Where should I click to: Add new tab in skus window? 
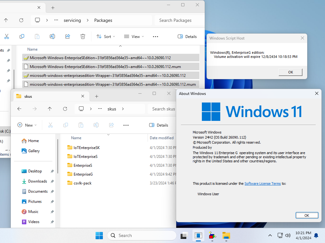(x=96, y=96)
